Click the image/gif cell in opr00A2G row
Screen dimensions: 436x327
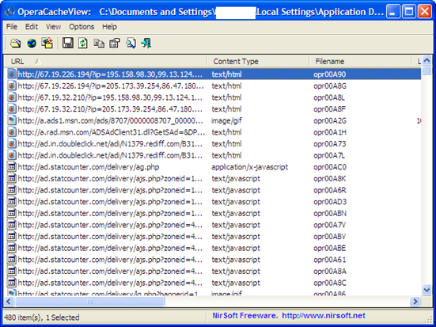pos(226,120)
